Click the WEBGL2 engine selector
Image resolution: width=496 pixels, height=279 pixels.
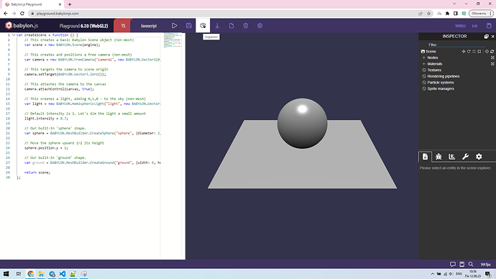[x=460, y=26]
